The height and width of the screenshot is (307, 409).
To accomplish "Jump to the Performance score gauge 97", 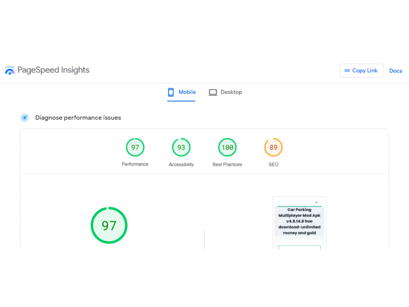I will click(x=135, y=147).
